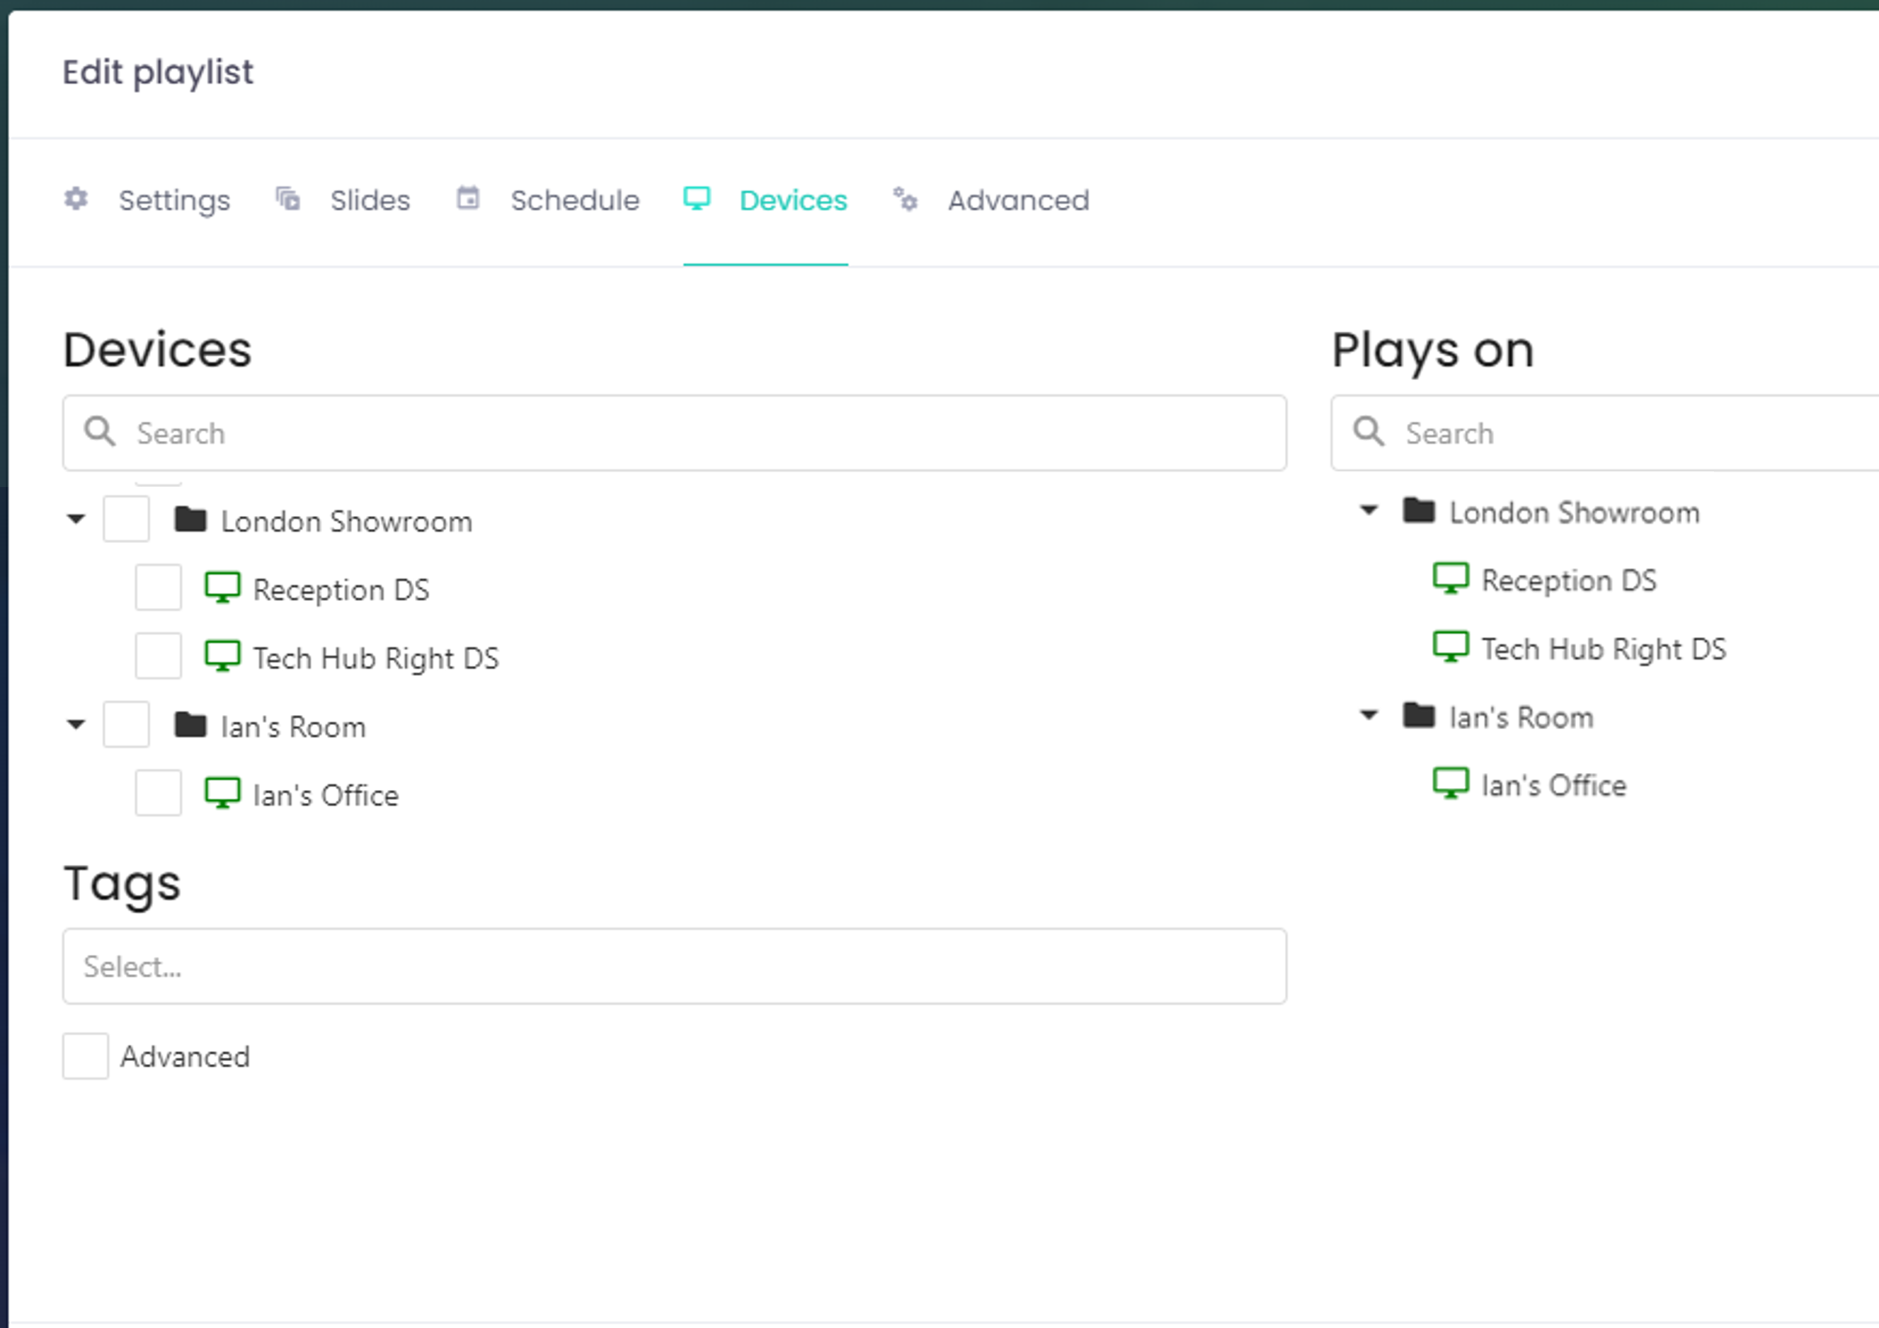Switch to the Advanced tab
The image size is (1879, 1328).
991,200
